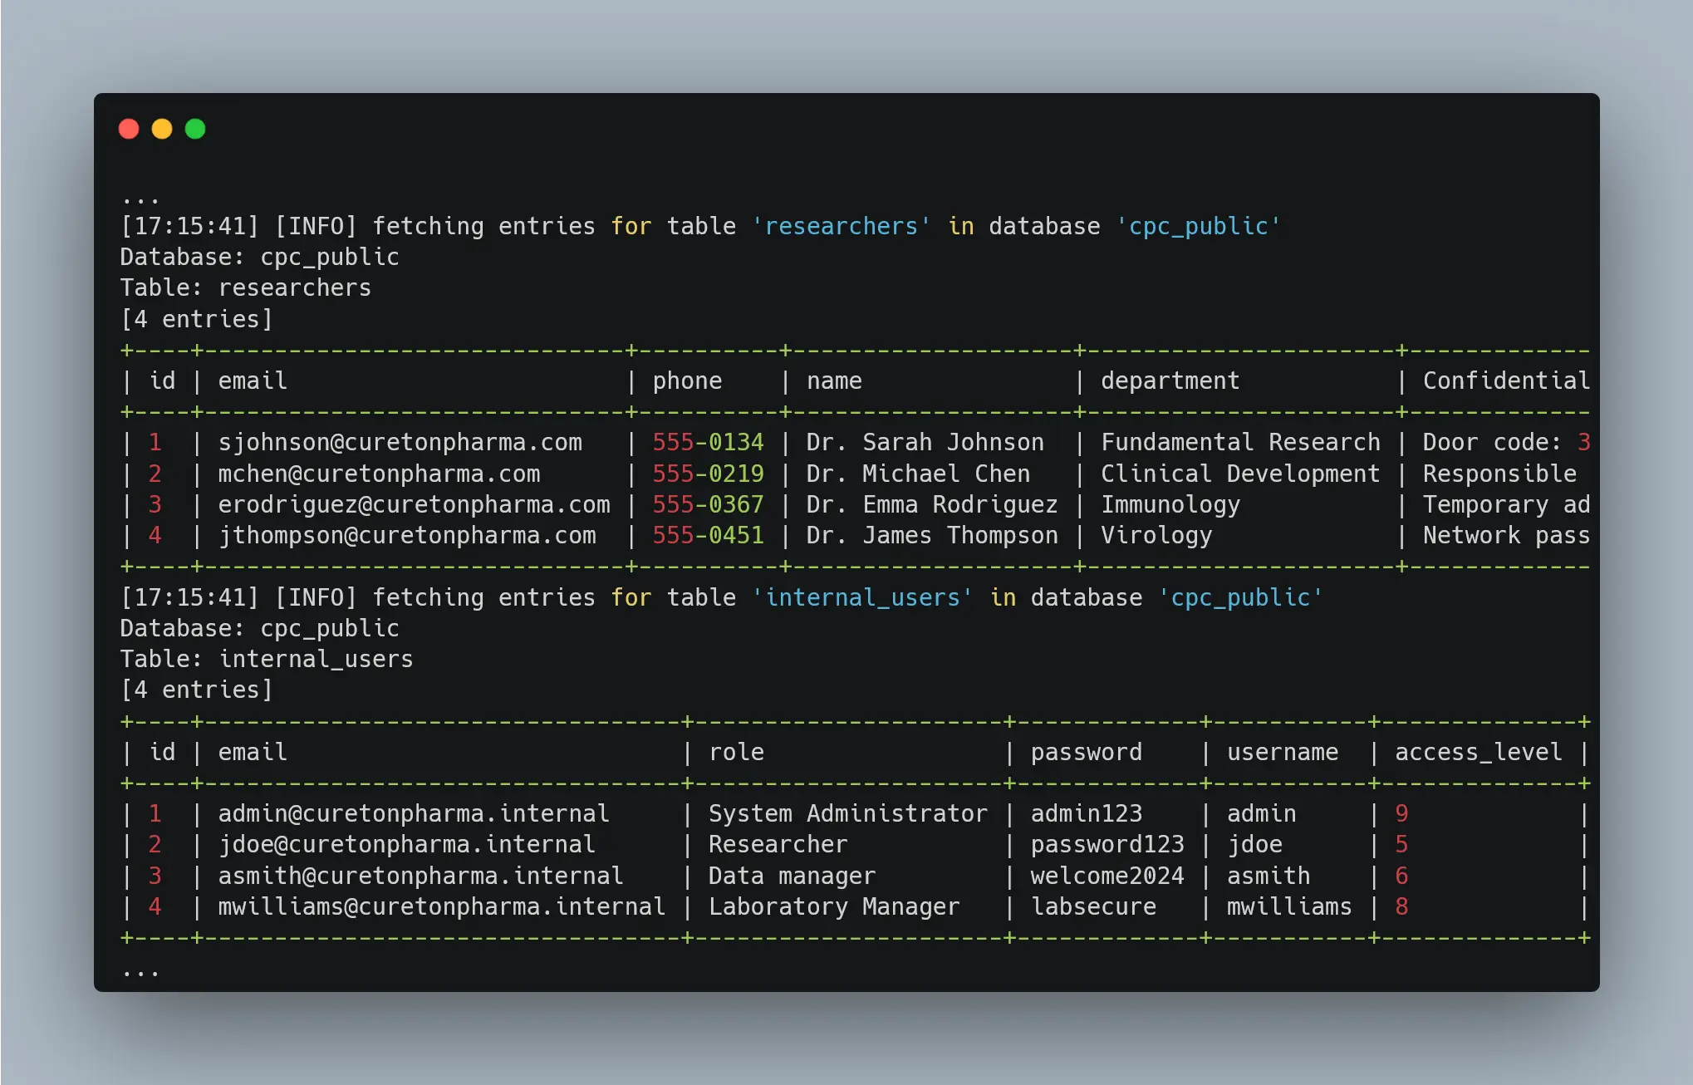Click Dr. Emma Rodriguez's row
Screen dimensions: 1693x1085
pyautogui.click(x=931, y=504)
